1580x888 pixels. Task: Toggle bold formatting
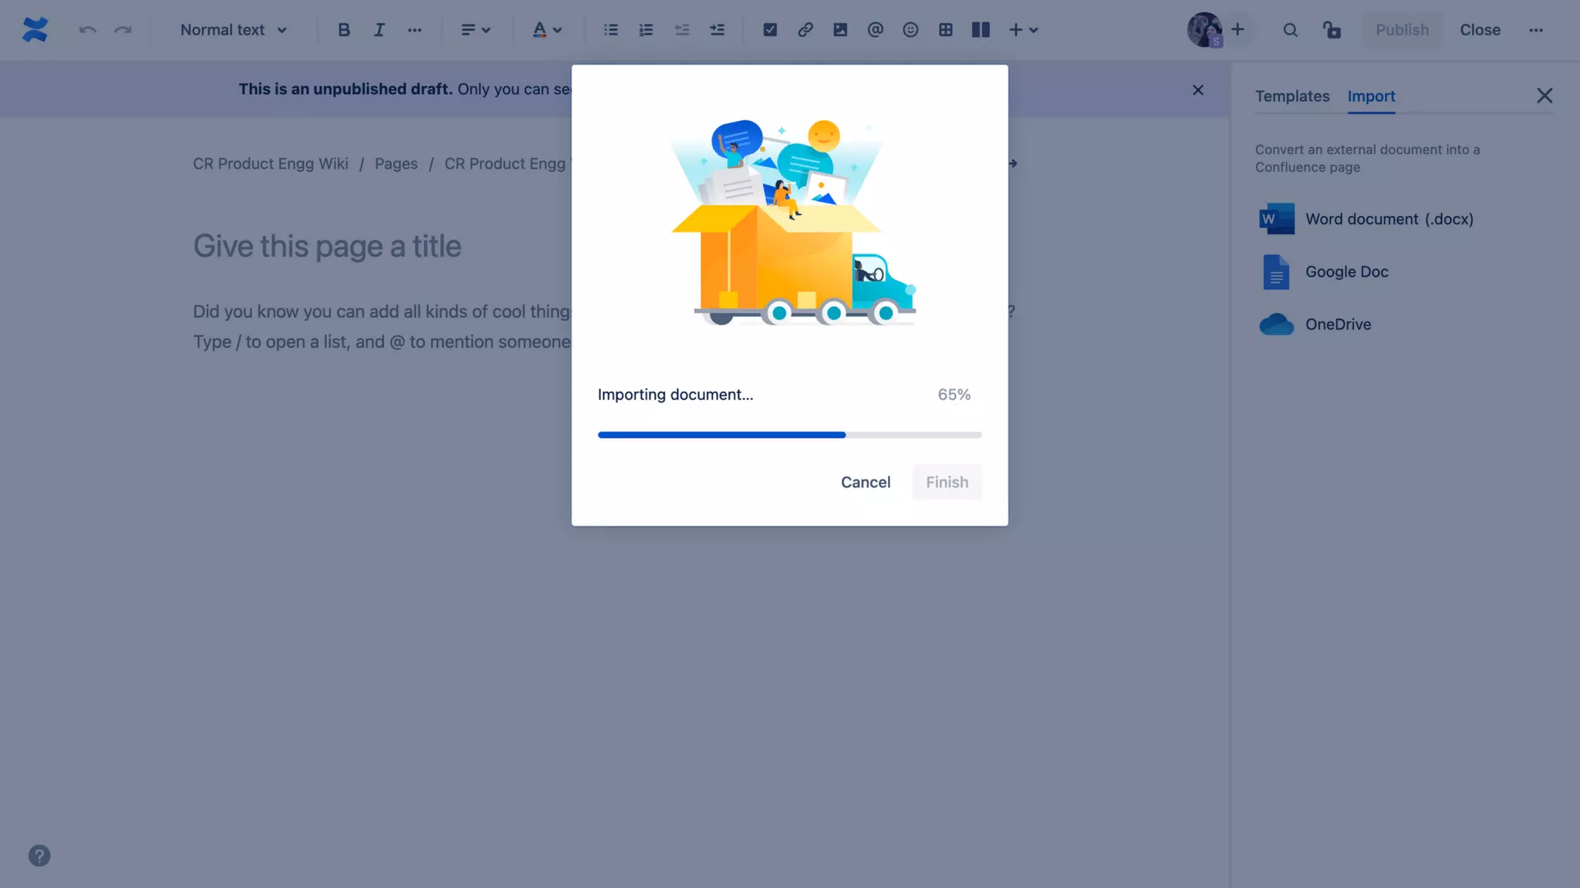[x=344, y=30]
